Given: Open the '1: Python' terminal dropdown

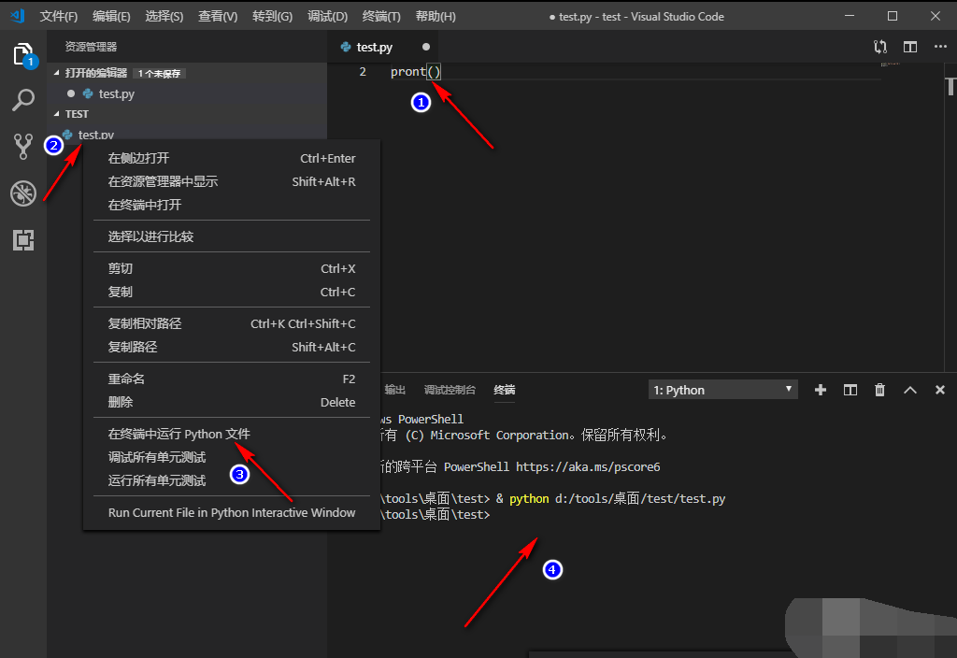Looking at the screenshot, I should coord(722,390).
